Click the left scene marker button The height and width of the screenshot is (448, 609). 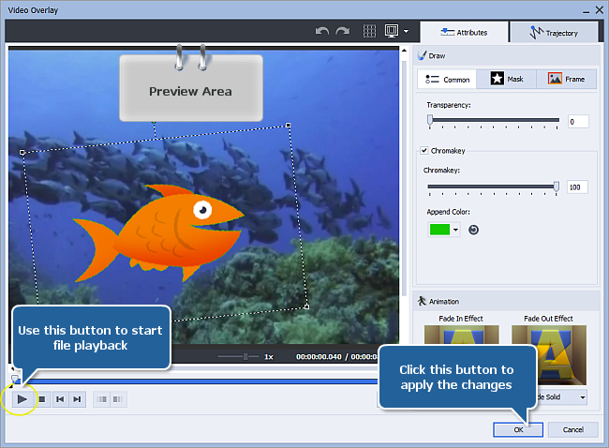[102, 399]
